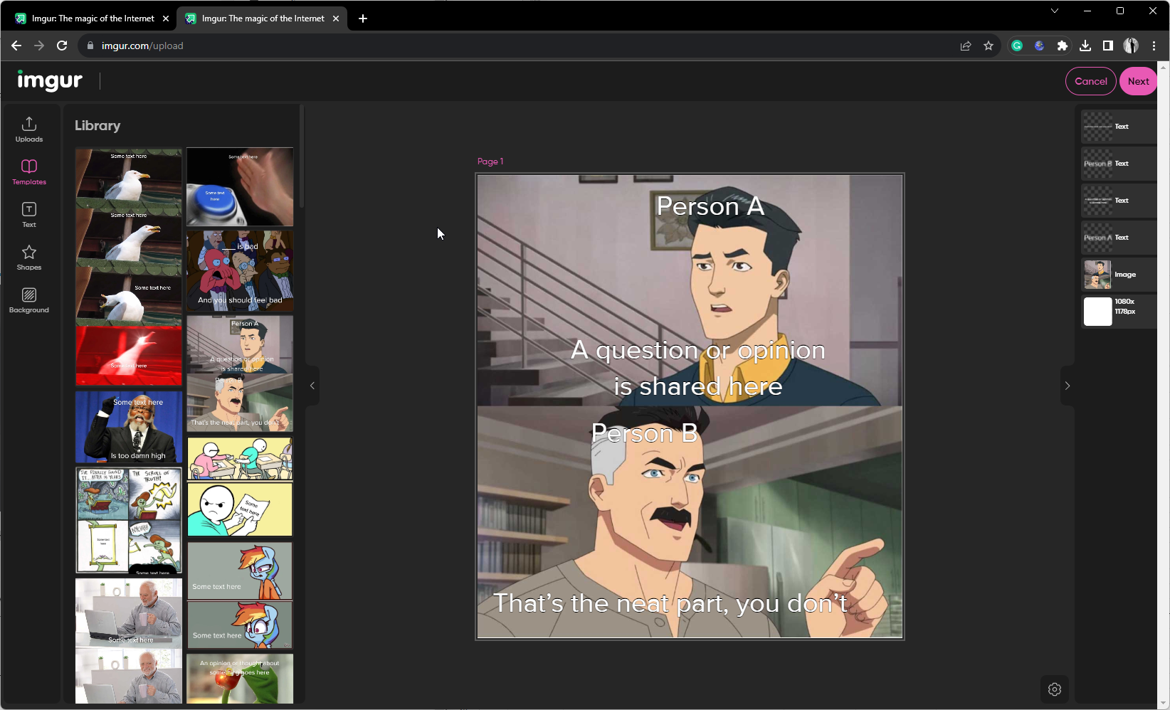Open the Shapes panel
This screenshot has height=710, width=1170.
[x=29, y=258]
